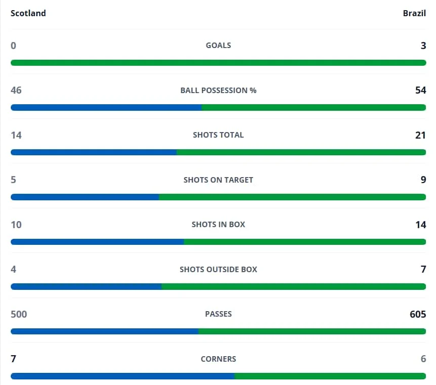Click the Brazil team name header
This screenshot has width=436, height=385.
point(414,13)
